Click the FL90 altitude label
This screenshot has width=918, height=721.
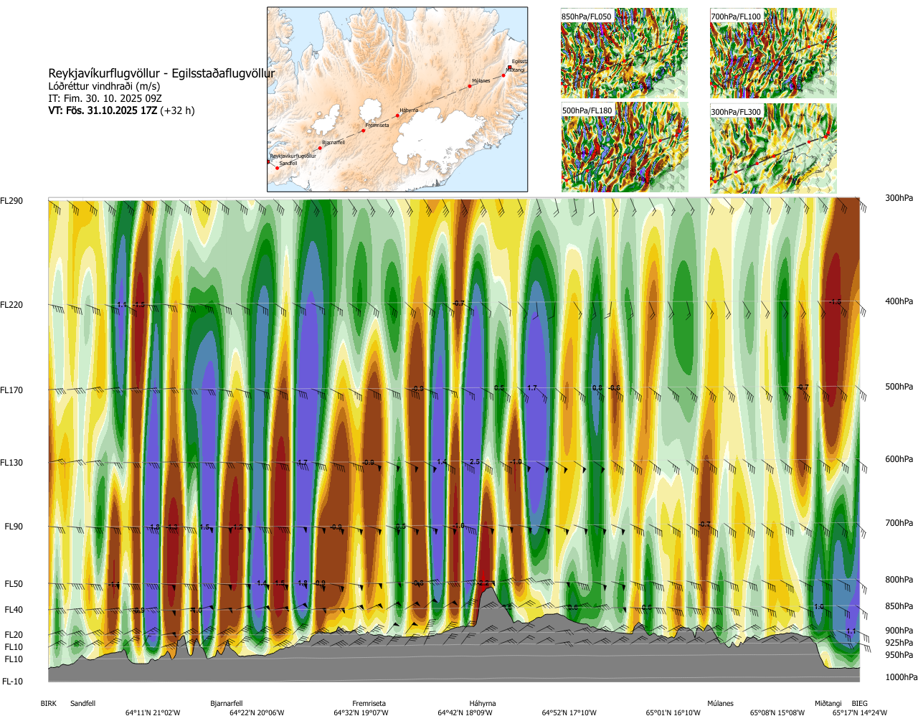point(14,527)
